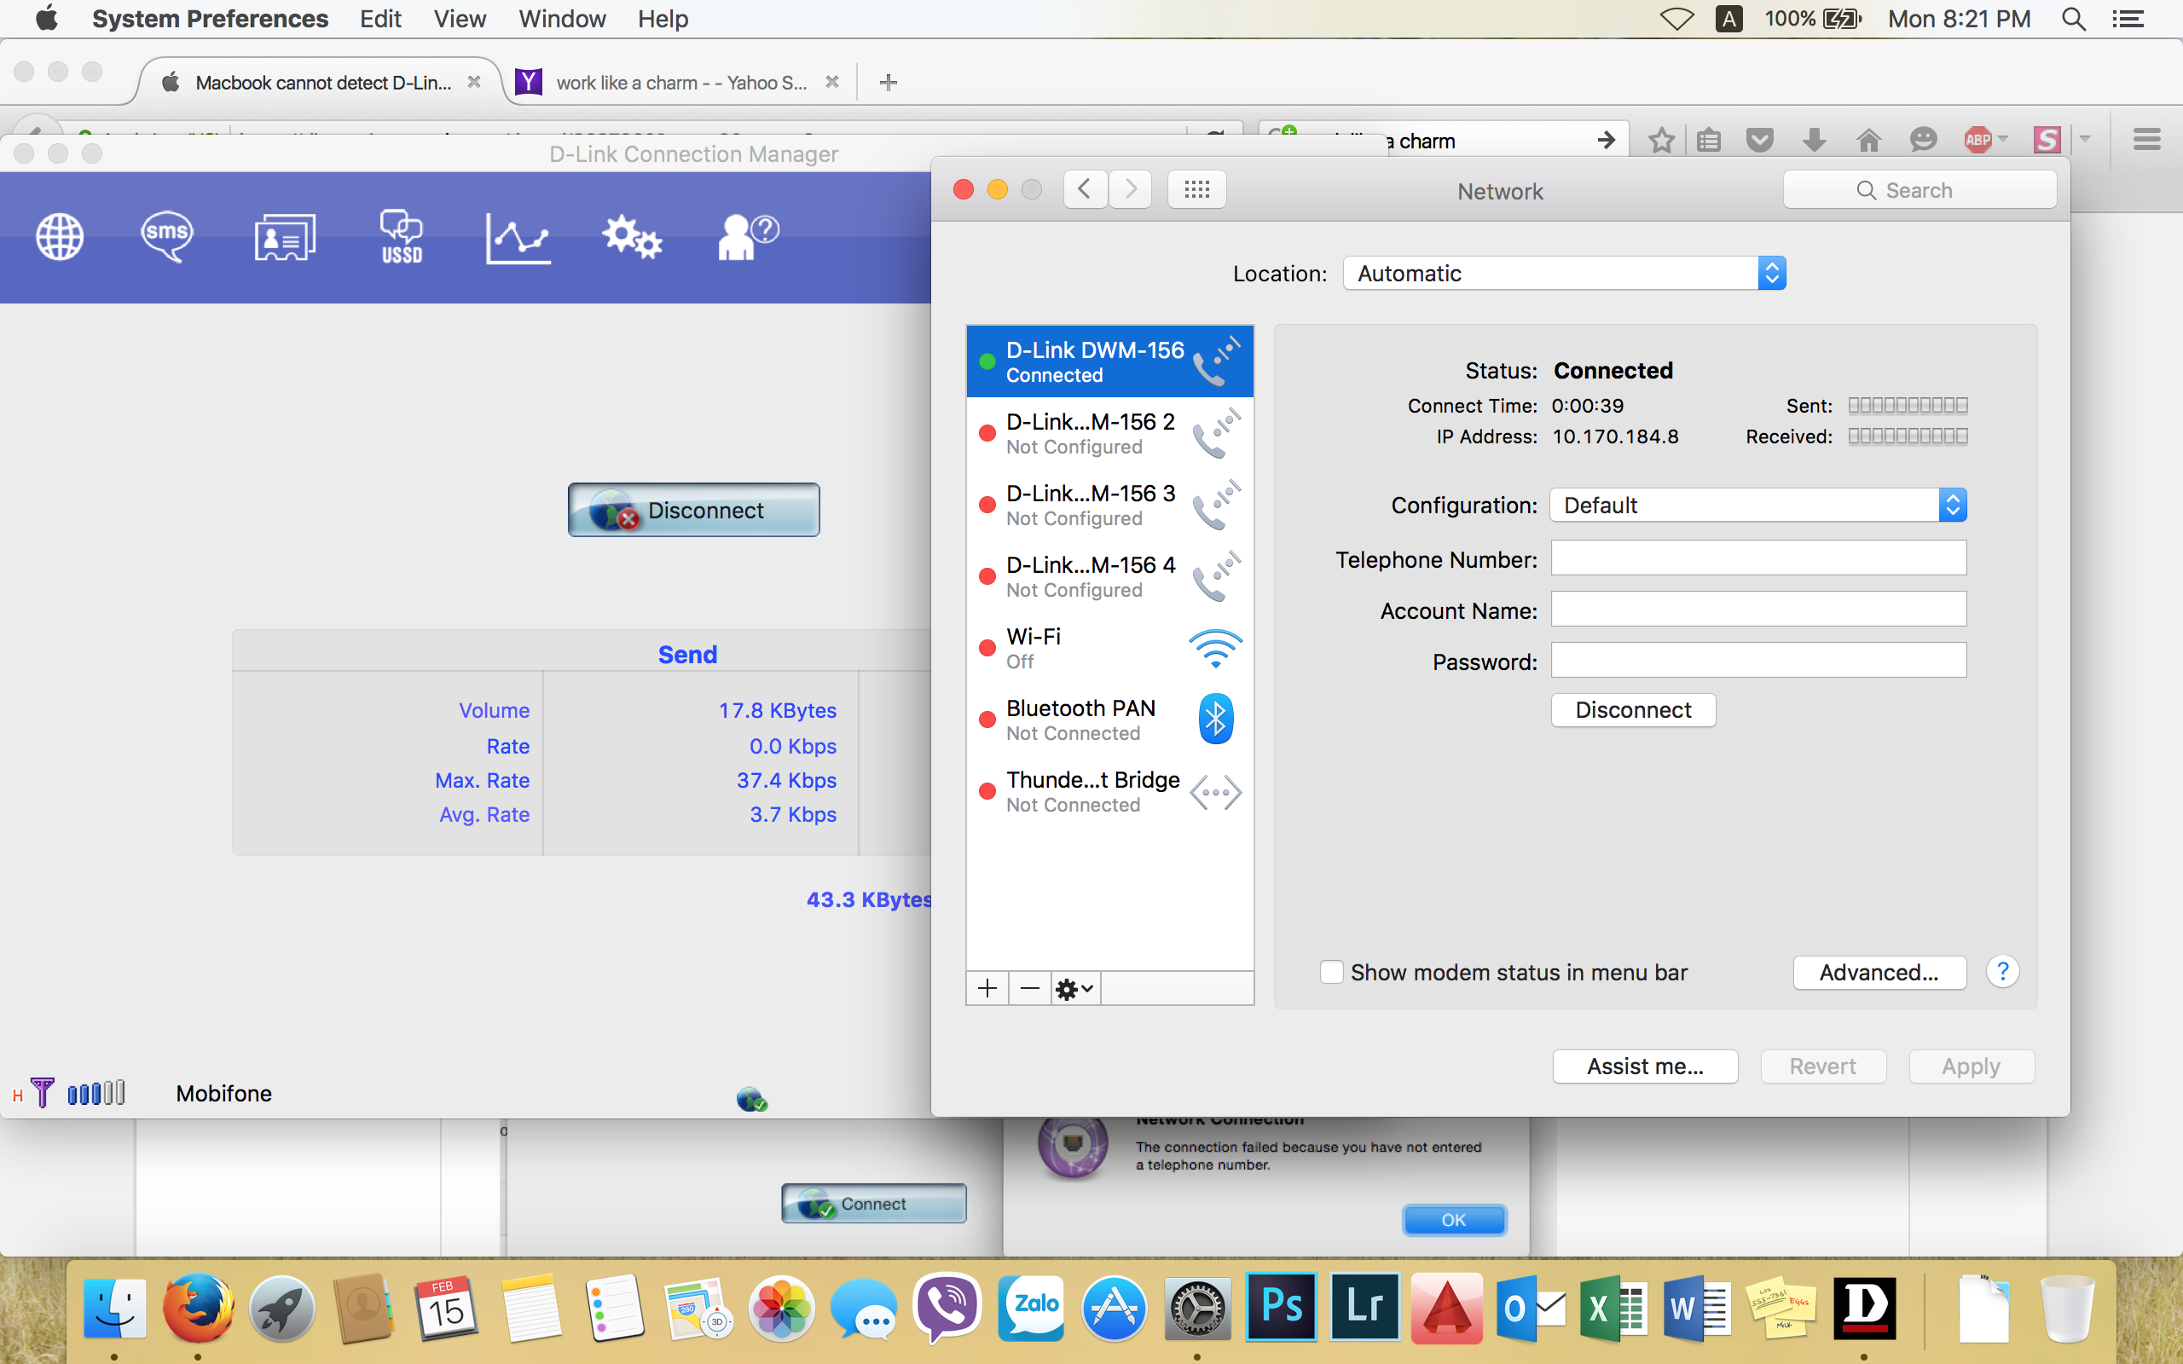Click the Telephone Number field
The height and width of the screenshot is (1364, 2183).
(1757, 558)
